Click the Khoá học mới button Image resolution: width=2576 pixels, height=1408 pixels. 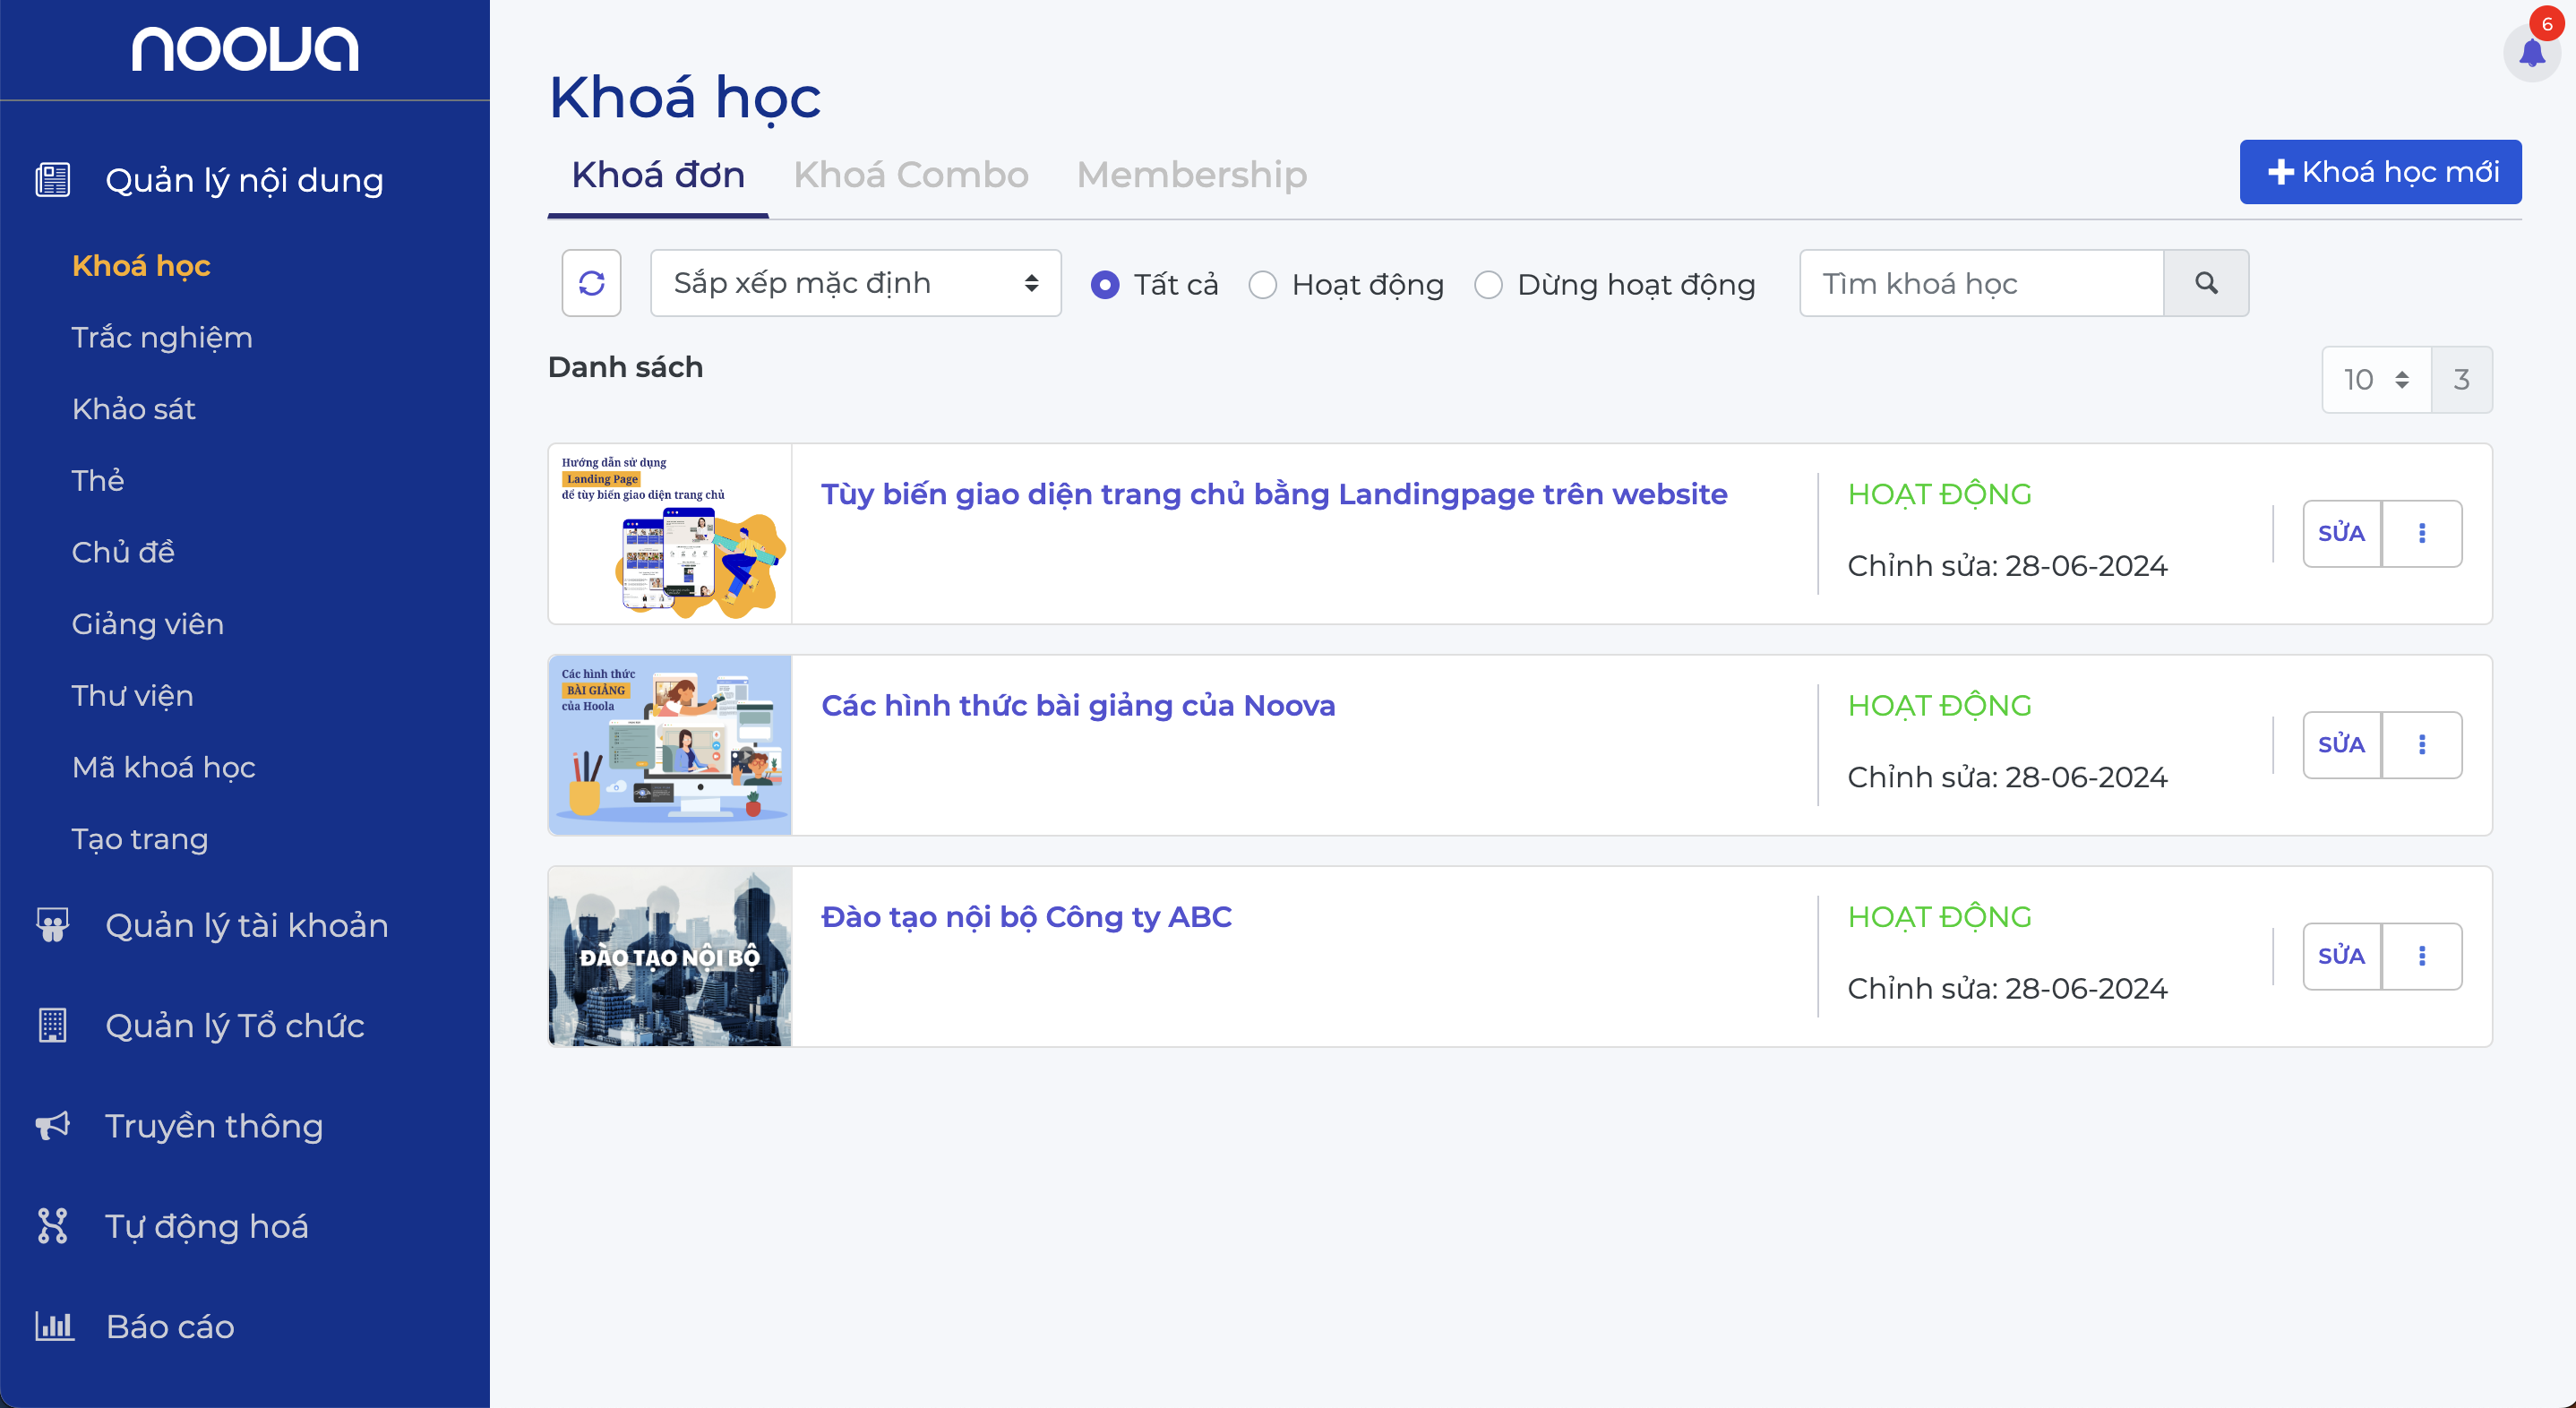tap(2380, 172)
